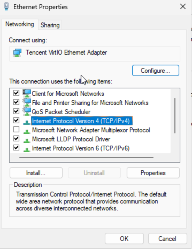Open Properties for the selected item
Viewport: 192px width, 249px height.
click(153, 173)
